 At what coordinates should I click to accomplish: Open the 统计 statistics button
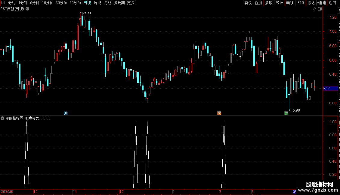click(279, 3)
